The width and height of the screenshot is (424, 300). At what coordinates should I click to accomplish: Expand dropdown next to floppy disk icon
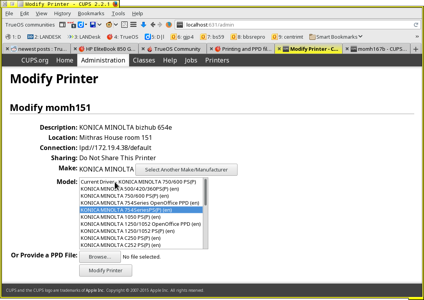[x=99, y=25]
